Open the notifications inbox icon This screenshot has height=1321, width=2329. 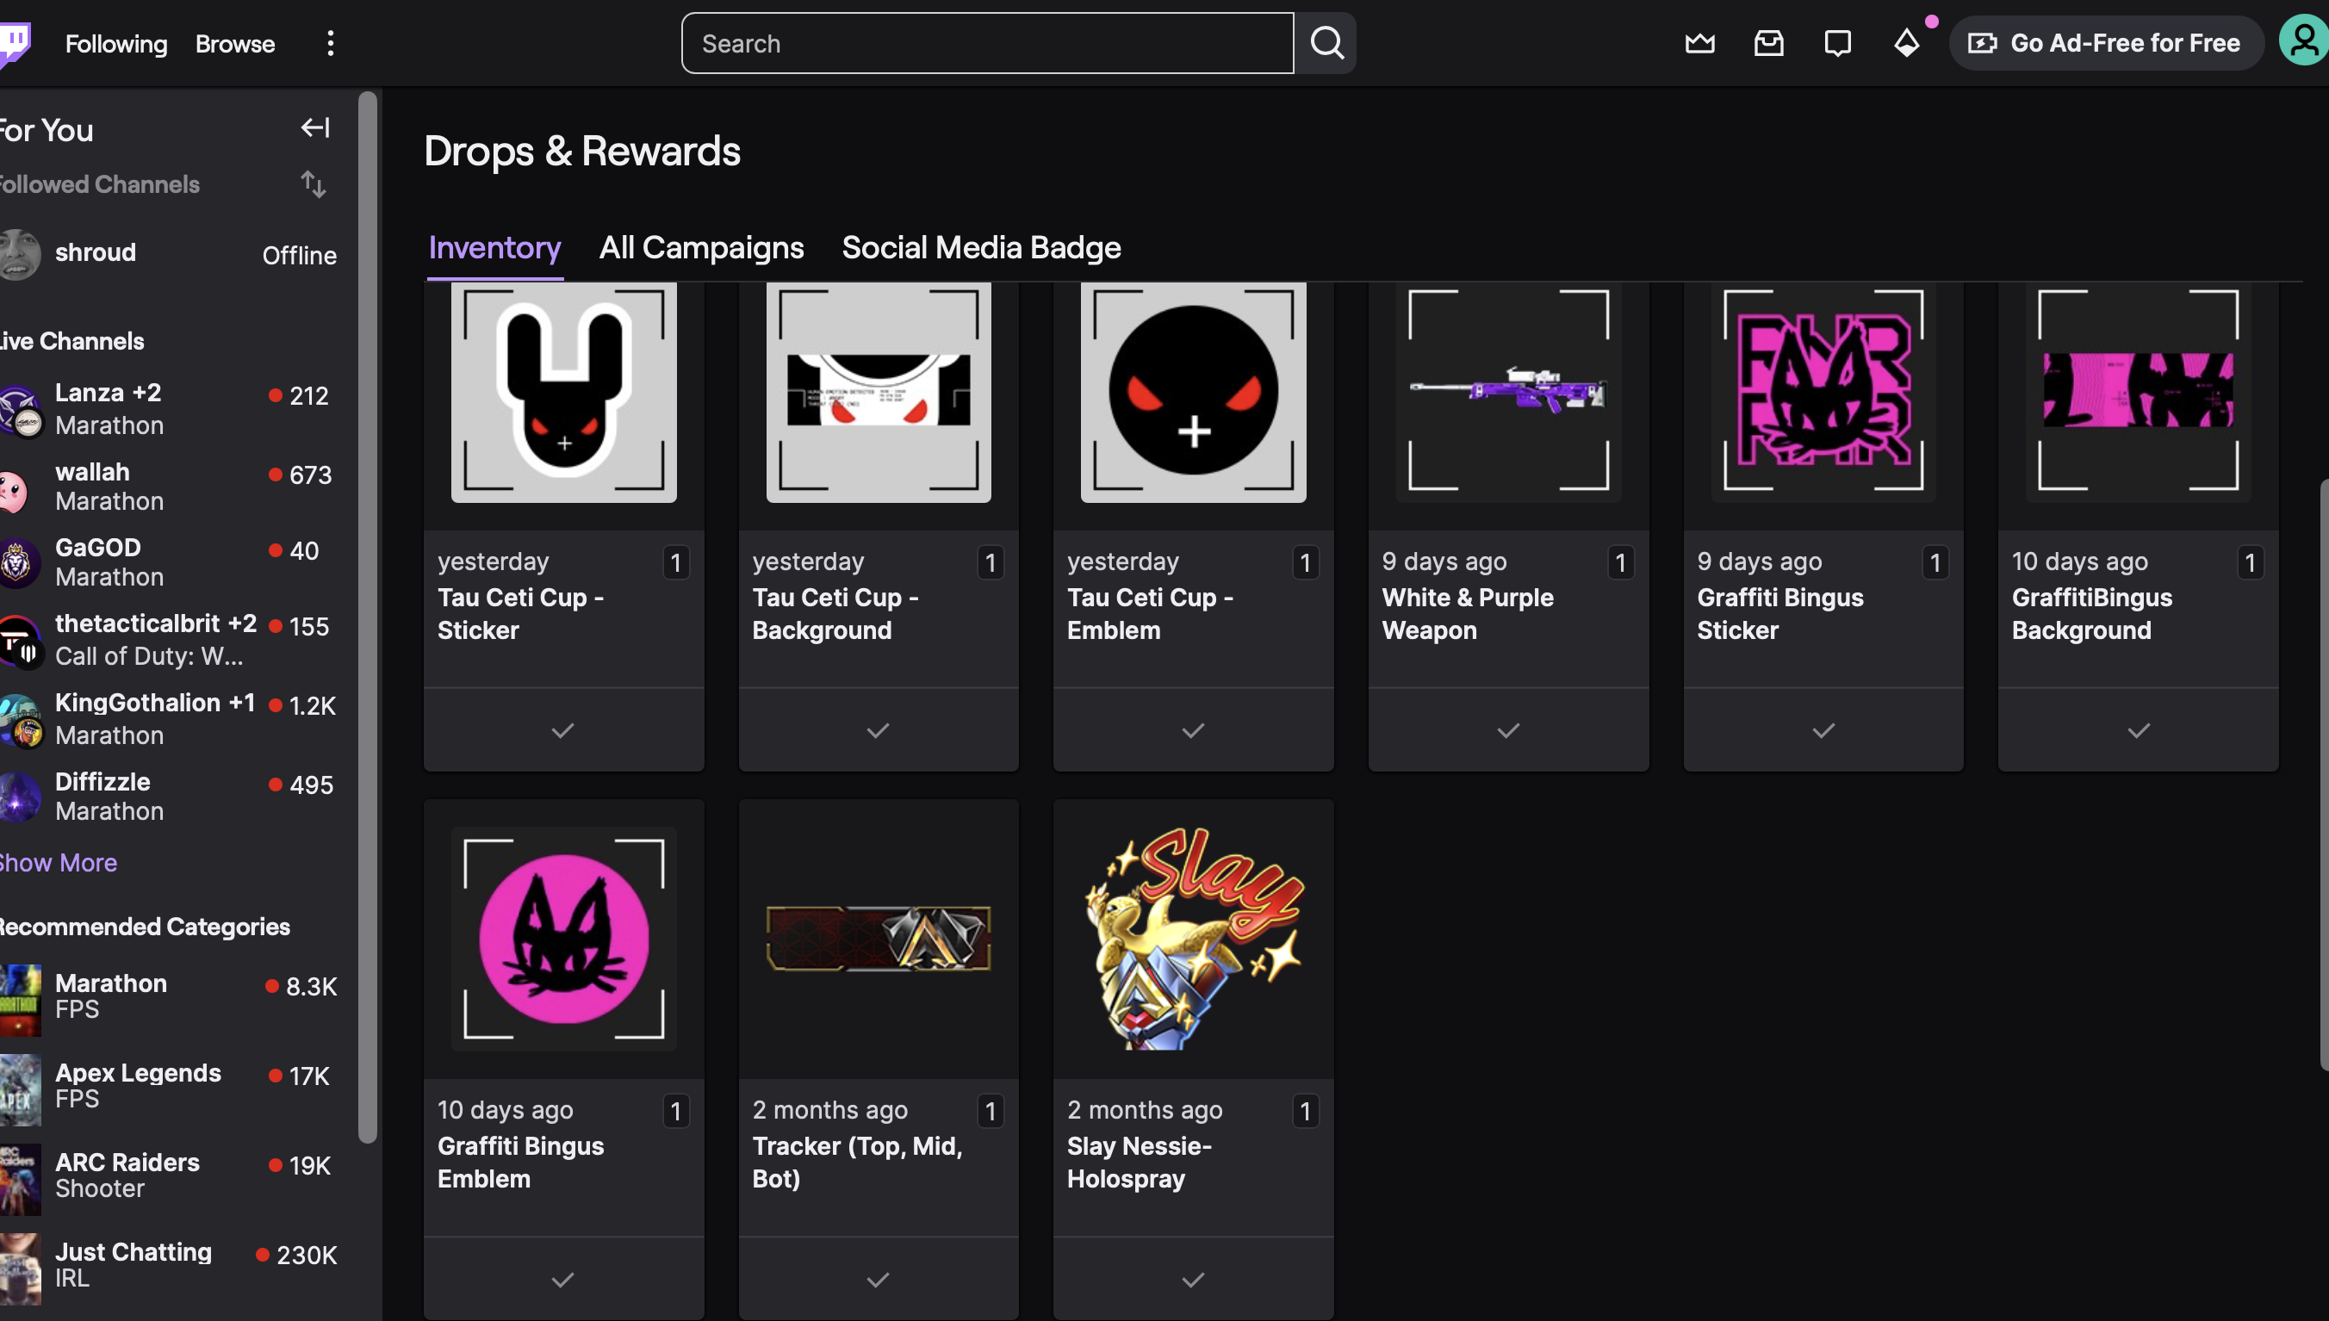pyautogui.click(x=1768, y=43)
